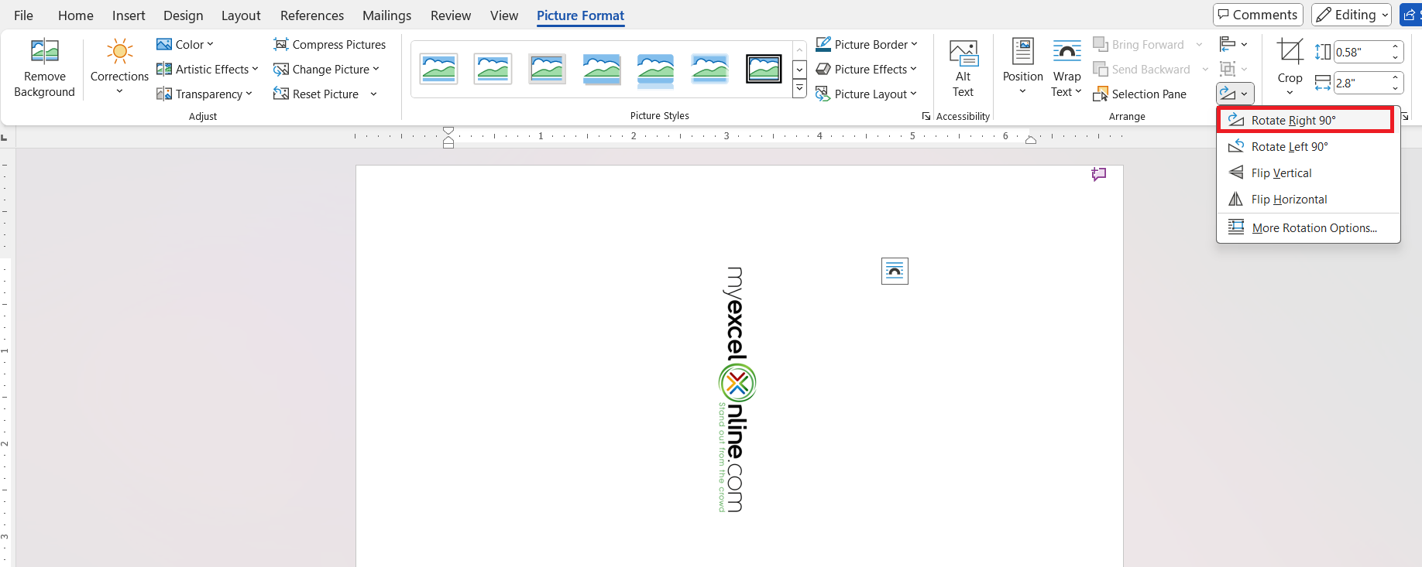
Task: Click the Alt Text button
Action: tap(963, 68)
